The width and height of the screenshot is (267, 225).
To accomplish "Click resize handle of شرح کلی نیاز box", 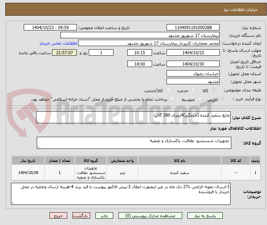I will pyautogui.click(x=38, y=122).
